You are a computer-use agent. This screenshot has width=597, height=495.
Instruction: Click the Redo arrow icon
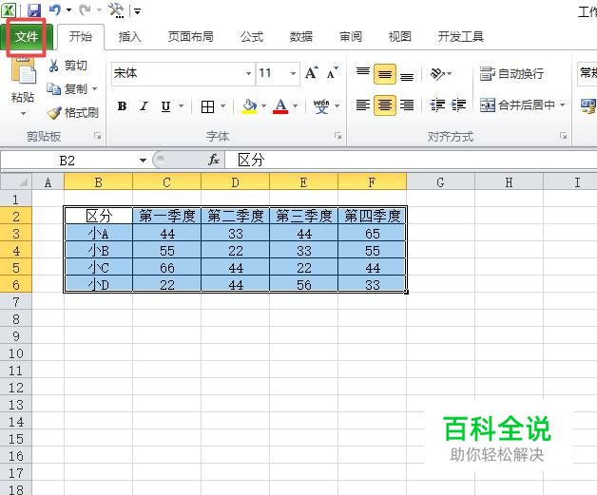pyautogui.click(x=85, y=10)
